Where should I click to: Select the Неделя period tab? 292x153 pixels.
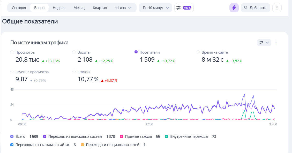click(59, 8)
